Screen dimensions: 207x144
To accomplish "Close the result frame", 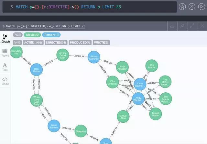I will pos(202,26).
